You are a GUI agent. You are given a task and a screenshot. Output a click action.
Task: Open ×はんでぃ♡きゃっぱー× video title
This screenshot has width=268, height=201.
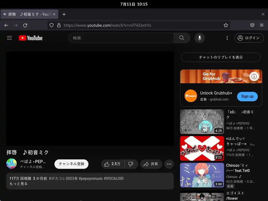pyautogui.click(x=240, y=141)
